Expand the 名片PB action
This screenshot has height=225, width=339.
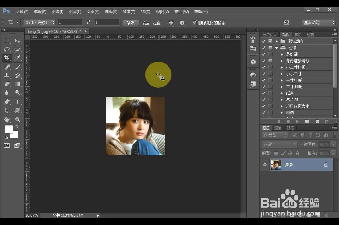pos(282,100)
